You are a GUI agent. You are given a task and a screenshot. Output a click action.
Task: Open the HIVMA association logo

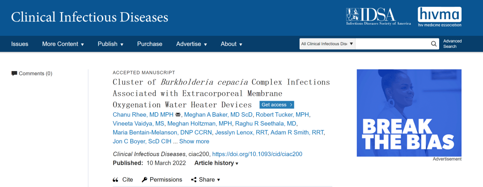click(x=439, y=17)
